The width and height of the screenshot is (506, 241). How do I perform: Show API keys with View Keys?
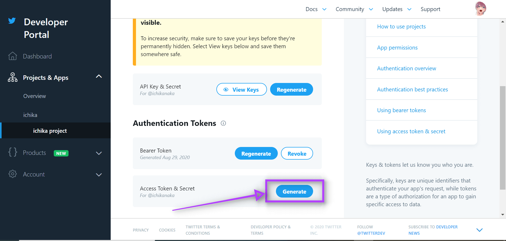241,90
